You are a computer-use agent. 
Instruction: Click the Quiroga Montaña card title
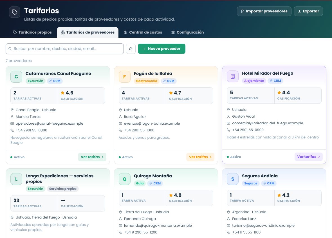(x=153, y=176)
